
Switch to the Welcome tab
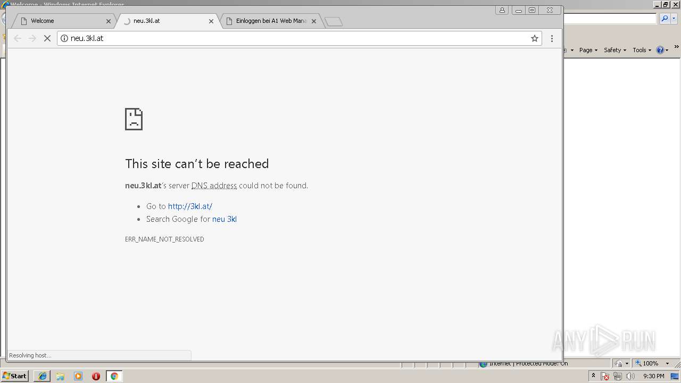(x=63, y=21)
